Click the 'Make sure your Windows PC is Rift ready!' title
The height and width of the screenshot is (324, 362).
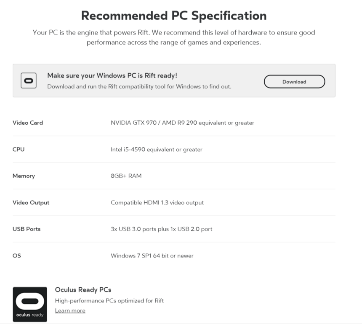tap(112, 75)
